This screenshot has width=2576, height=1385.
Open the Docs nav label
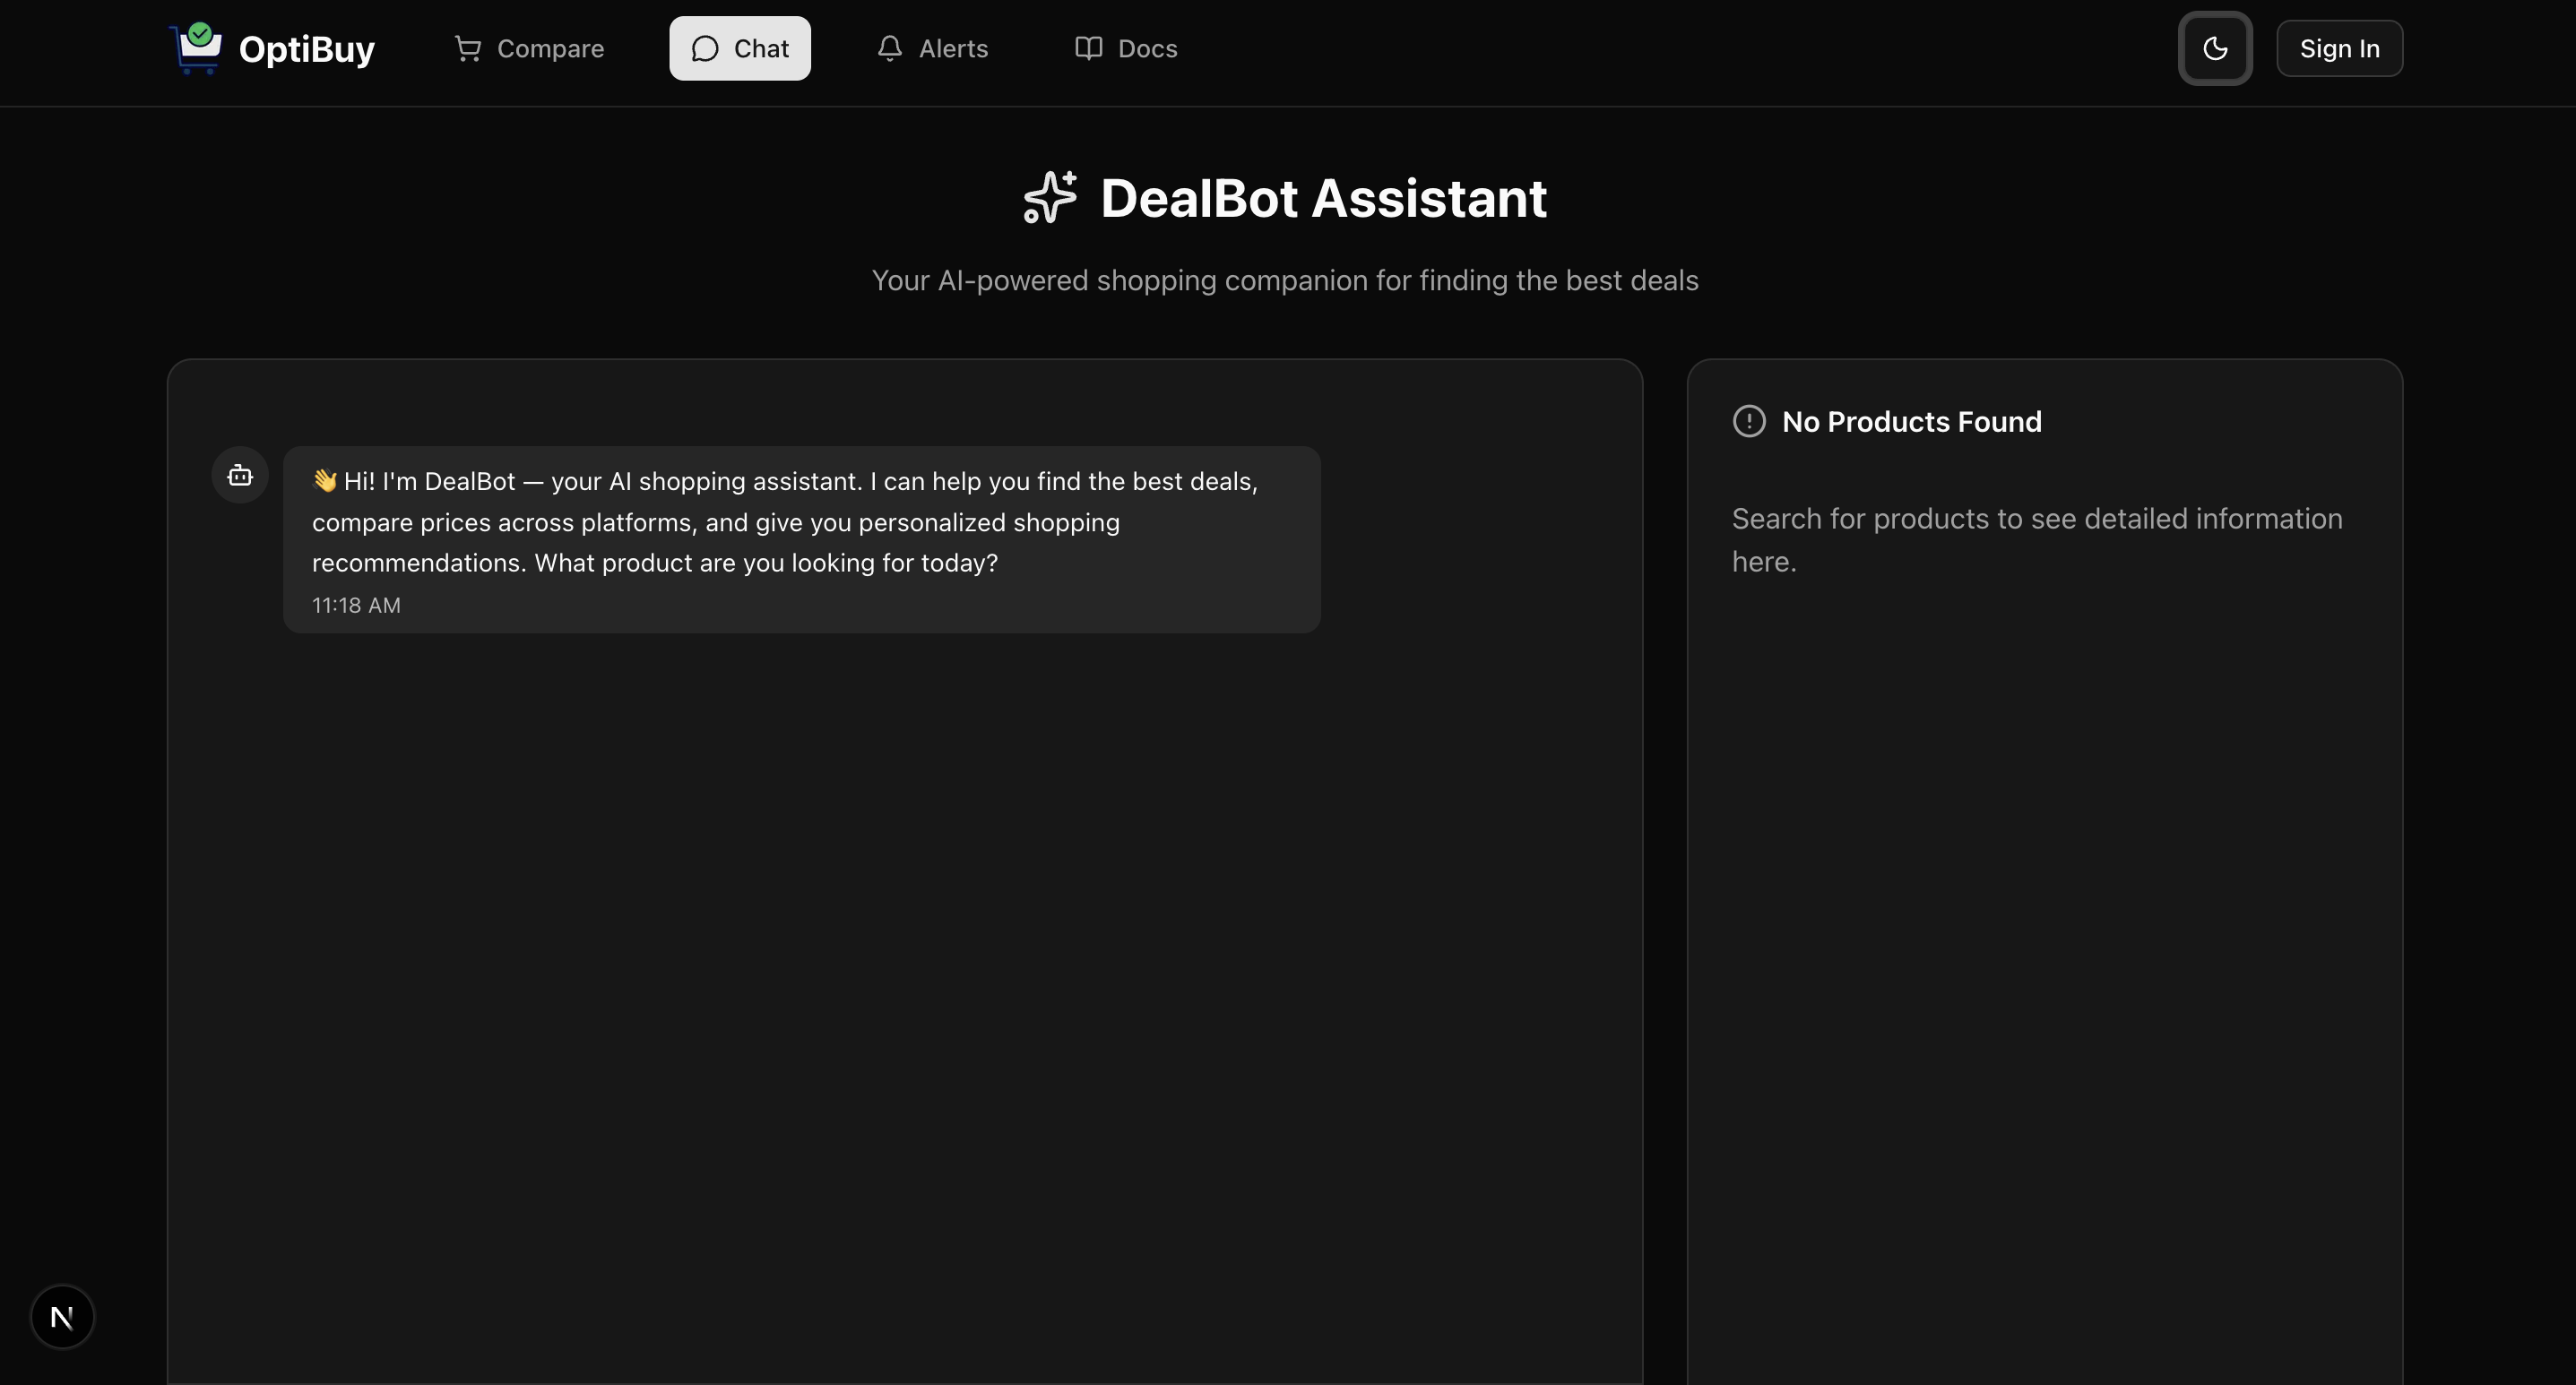pos(1147,49)
